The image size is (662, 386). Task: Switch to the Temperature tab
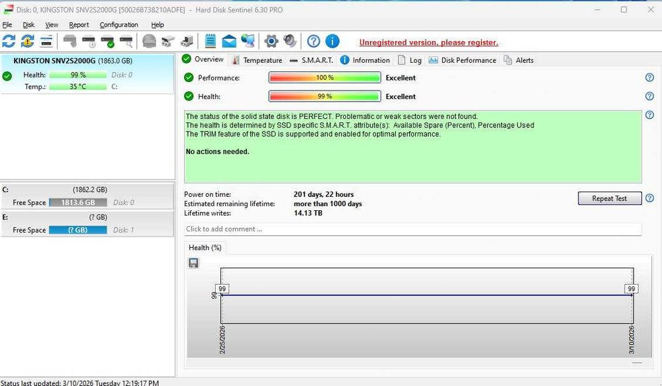coord(257,60)
